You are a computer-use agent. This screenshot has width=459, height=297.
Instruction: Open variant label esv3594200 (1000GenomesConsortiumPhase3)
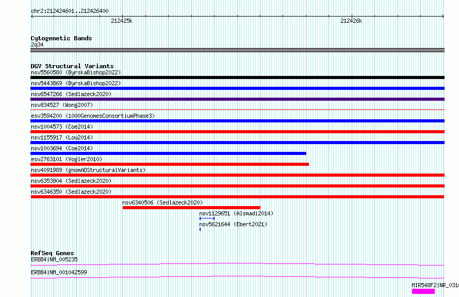tap(93, 116)
